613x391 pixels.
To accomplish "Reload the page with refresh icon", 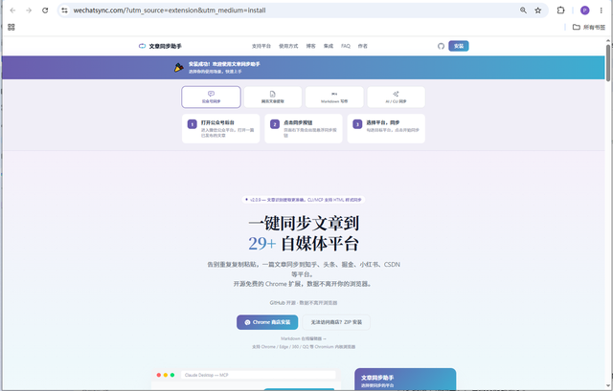I will click(x=45, y=11).
